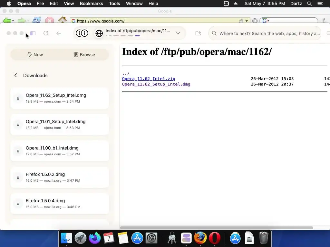
Task: Open Finder from the Dock
Action: [x=66, y=238]
